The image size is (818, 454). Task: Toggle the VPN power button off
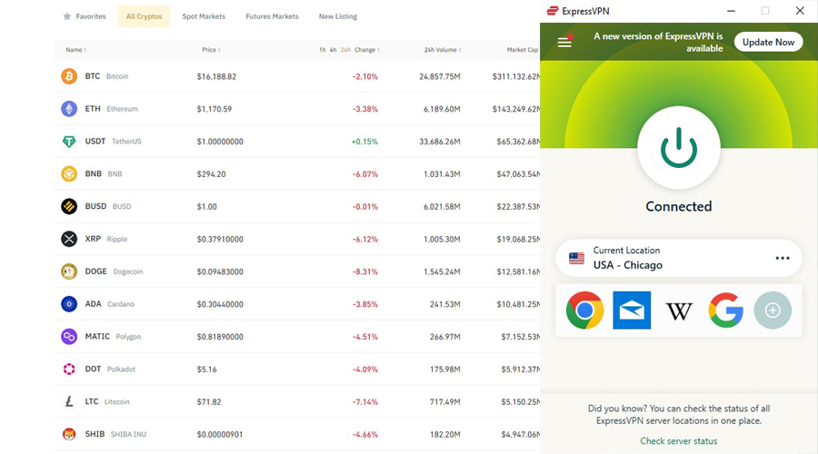[679, 148]
